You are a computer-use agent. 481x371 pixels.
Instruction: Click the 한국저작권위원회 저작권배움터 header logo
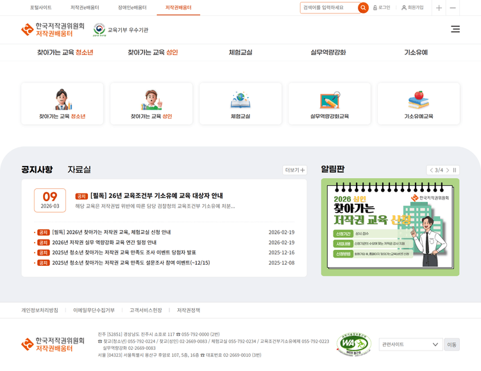(53, 29)
